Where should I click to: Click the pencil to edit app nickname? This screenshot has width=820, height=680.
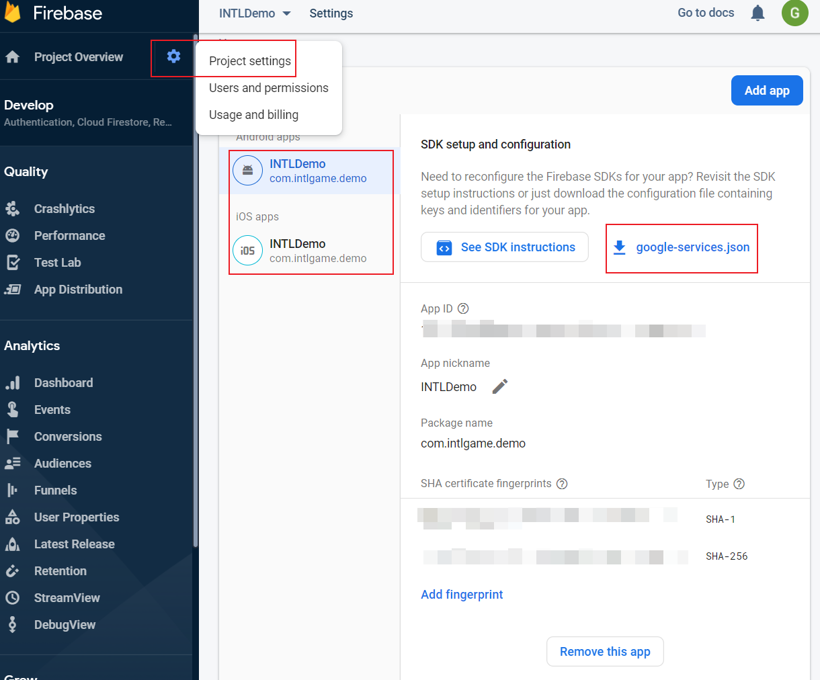[499, 386]
